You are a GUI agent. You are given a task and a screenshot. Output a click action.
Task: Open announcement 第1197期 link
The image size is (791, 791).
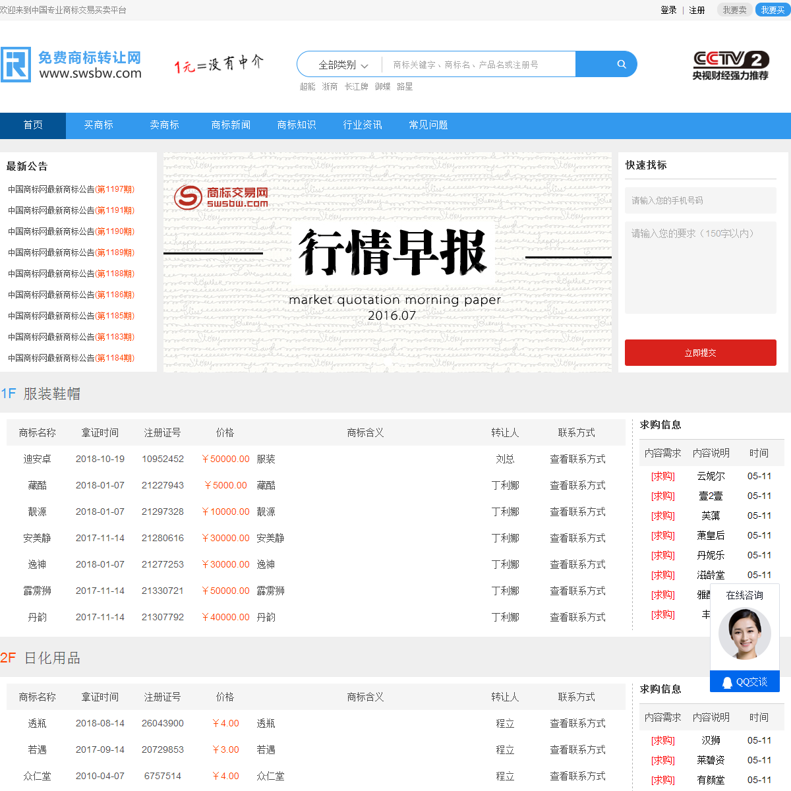tap(71, 189)
